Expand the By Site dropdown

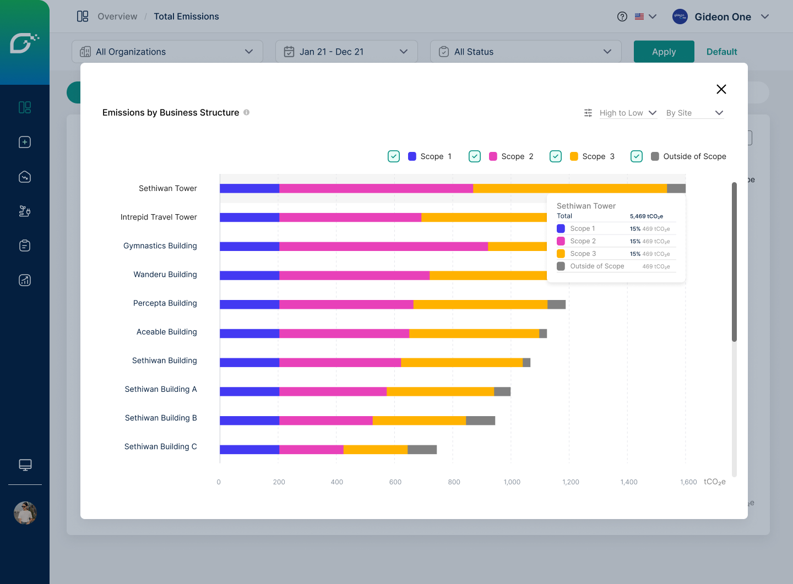[694, 113]
